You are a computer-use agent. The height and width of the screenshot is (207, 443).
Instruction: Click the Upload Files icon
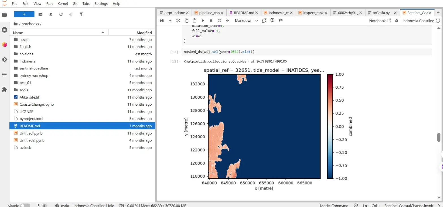51,14
